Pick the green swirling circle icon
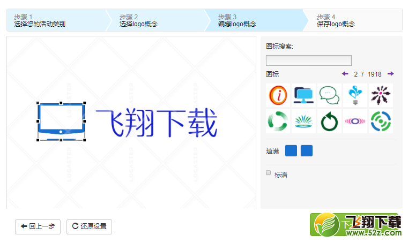 (278, 121)
